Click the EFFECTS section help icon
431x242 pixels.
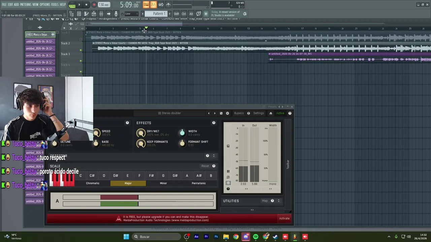(x=213, y=123)
